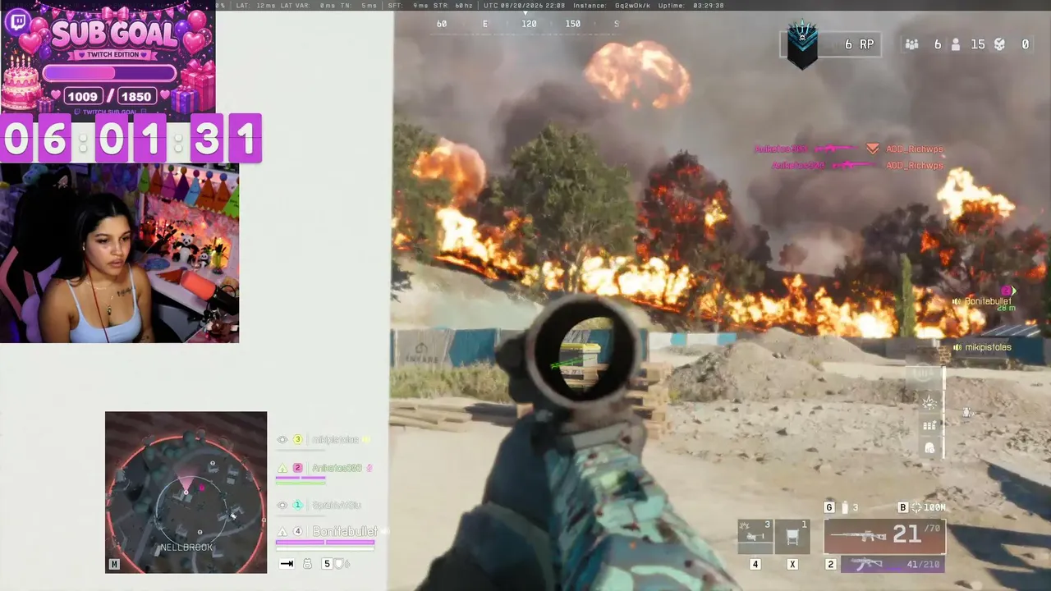Click the 6 RP rank points display
1051x591 pixels.
(x=859, y=44)
